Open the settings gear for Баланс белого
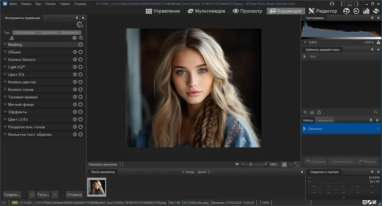The height and width of the screenshot is (206, 382). pos(75,59)
